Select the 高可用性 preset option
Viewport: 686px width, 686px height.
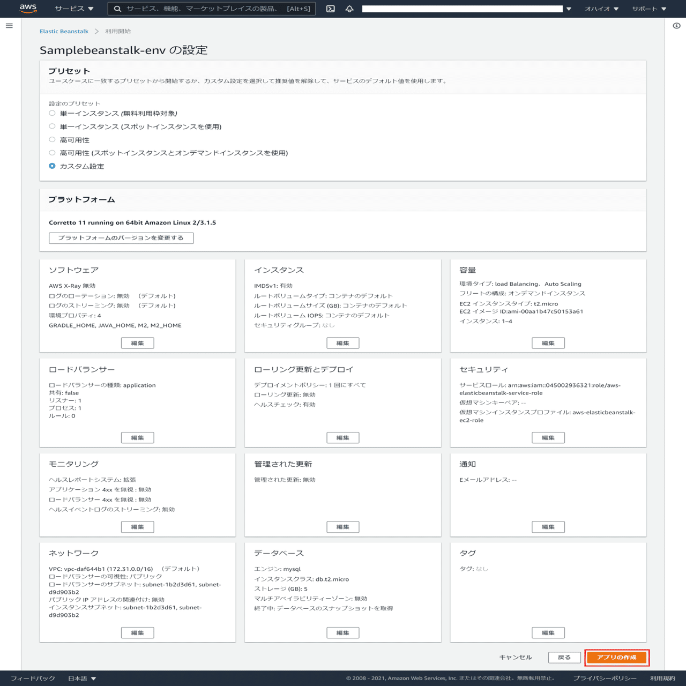(x=52, y=139)
